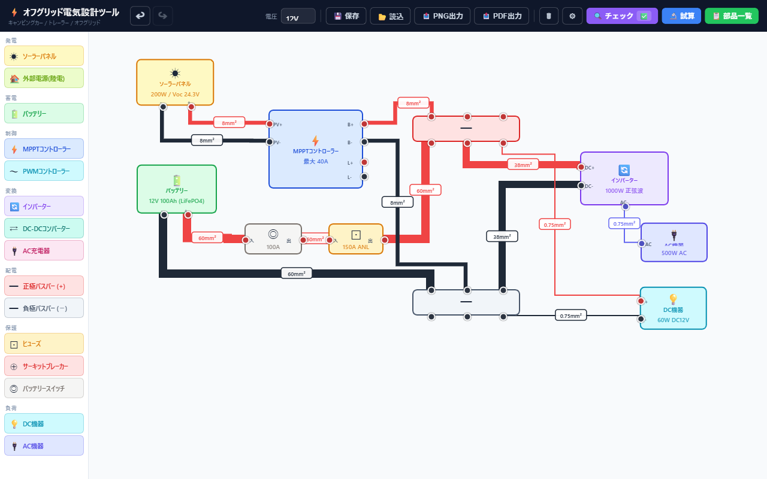Toggle the green checkbox in チェック button
Viewport: 767px width, 479px height.
[644, 16]
